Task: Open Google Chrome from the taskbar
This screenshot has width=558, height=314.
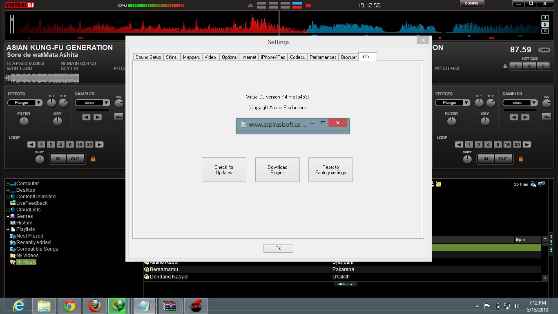Action: pyautogui.click(x=69, y=306)
